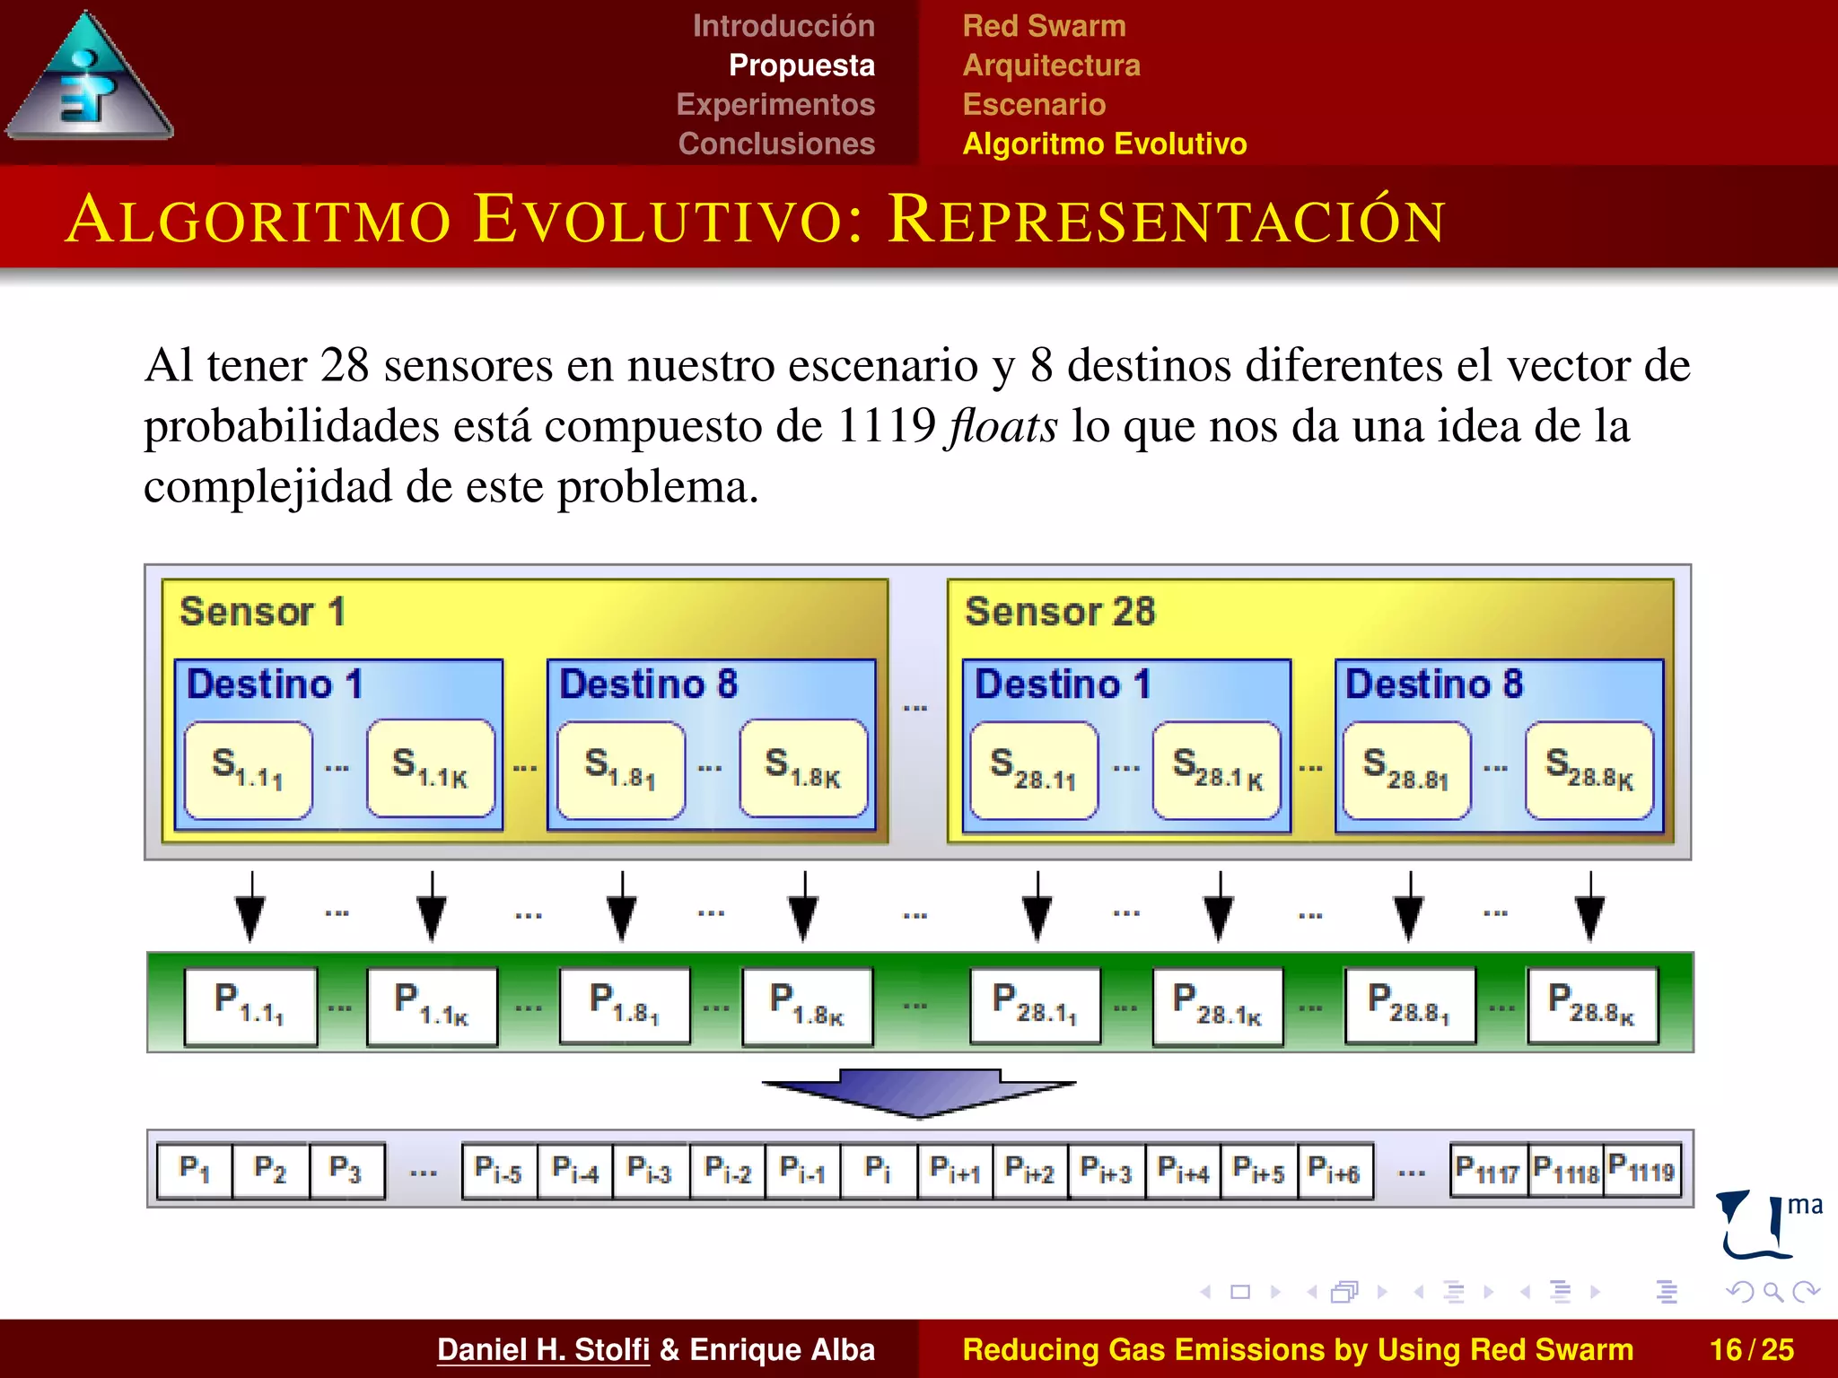The width and height of the screenshot is (1838, 1378).
Task: Click 'Destino 8' under Sensor 1
Action: (x=648, y=685)
